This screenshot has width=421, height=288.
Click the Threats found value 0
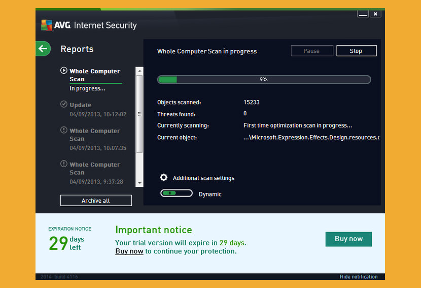point(245,113)
